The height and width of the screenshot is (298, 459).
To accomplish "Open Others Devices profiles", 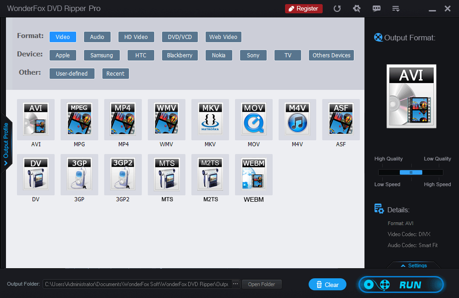I will click(x=331, y=55).
